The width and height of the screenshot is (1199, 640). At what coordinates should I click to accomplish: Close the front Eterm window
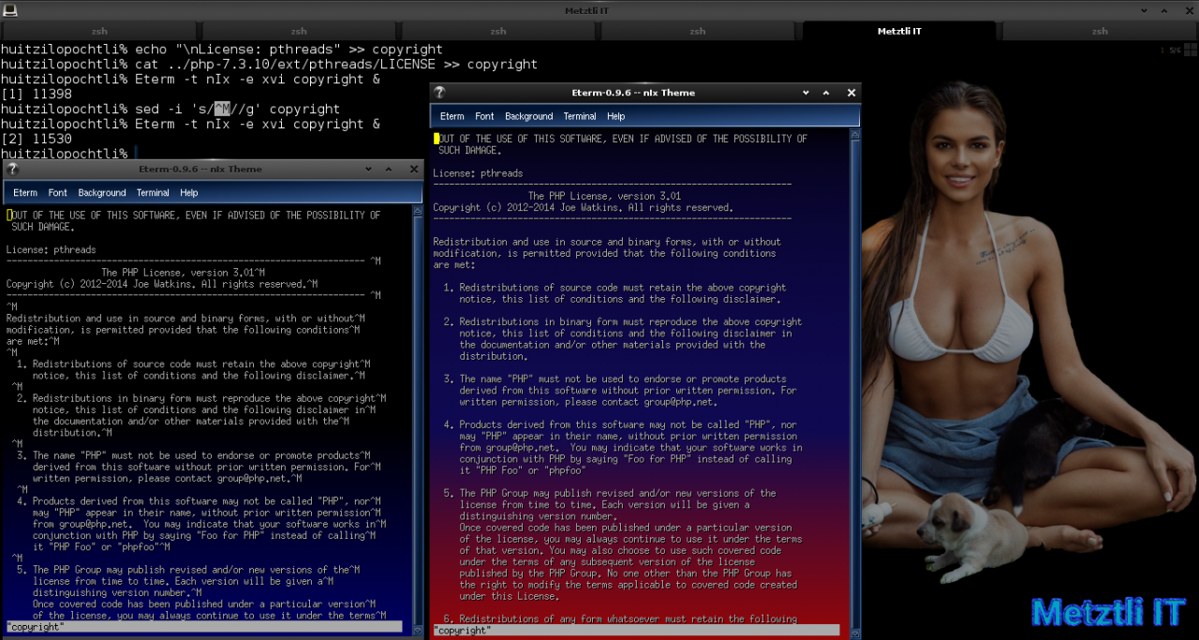tap(851, 93)
